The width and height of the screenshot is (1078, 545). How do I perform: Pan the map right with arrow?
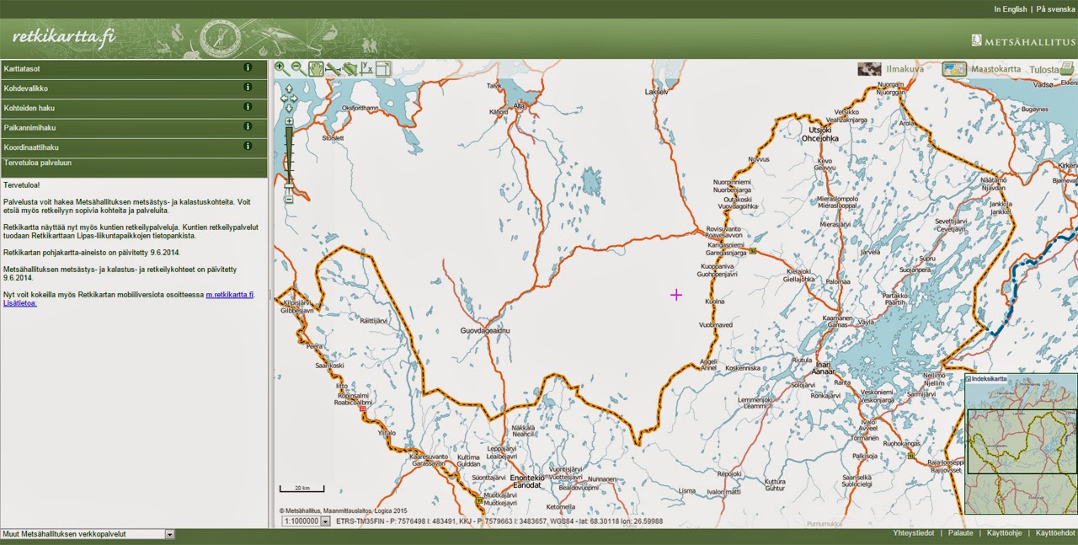[294, 99]
